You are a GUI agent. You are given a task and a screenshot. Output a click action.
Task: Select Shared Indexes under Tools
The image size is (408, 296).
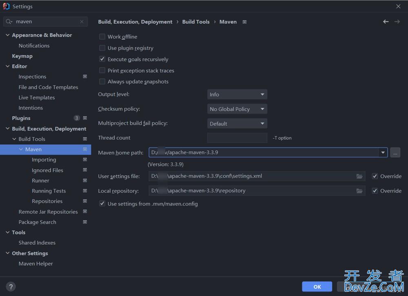click(37, 243)
